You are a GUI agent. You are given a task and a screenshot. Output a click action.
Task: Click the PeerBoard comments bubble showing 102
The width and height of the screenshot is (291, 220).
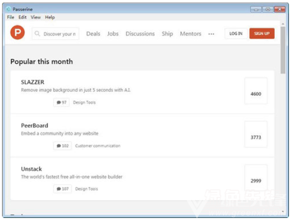pyautogui.click(x=63, y=146)
